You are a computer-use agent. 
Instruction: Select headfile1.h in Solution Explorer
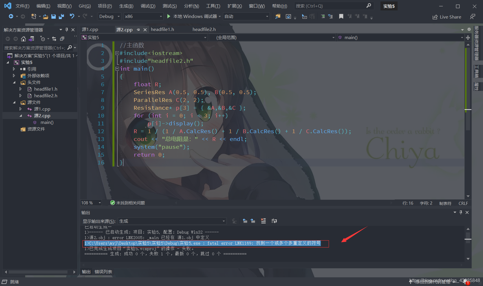click(x=45, y=89)
